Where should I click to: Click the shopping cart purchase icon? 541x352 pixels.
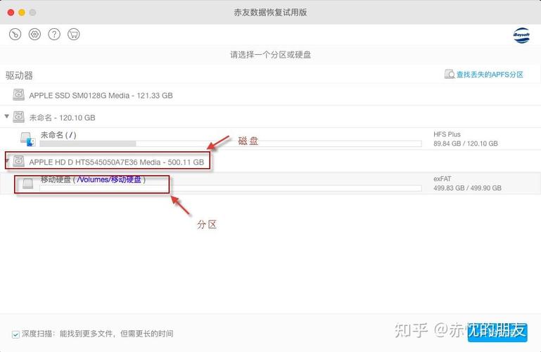pyautogui.click(x=73, y=34)
